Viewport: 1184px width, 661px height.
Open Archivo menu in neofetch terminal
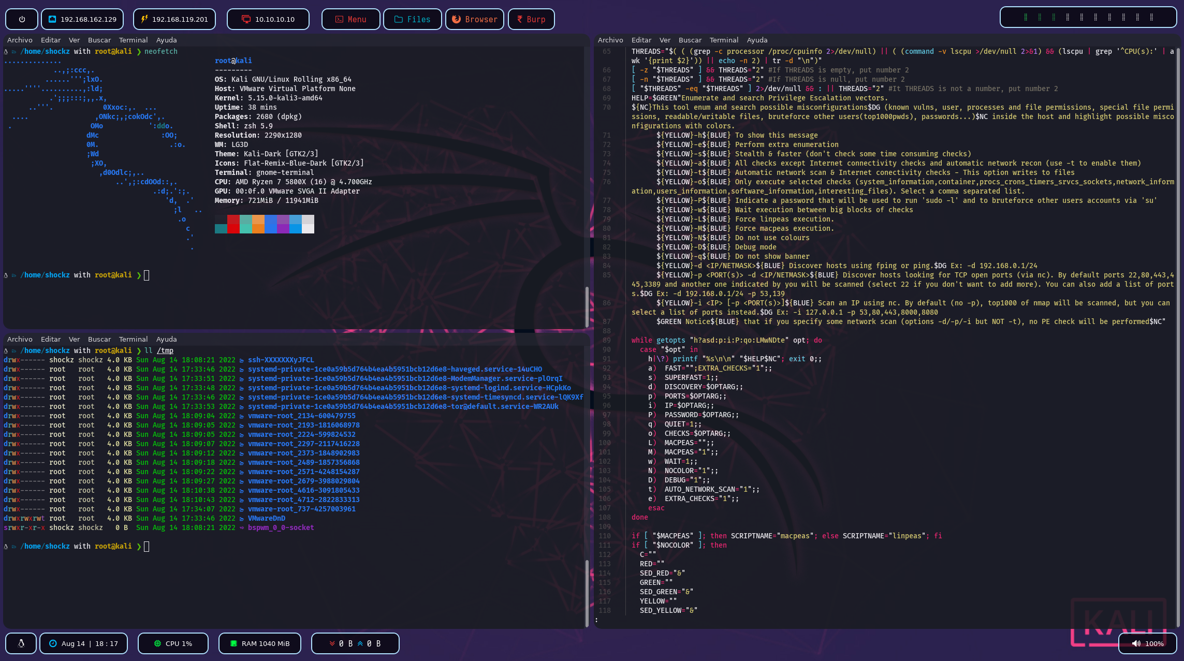(20, 40)
